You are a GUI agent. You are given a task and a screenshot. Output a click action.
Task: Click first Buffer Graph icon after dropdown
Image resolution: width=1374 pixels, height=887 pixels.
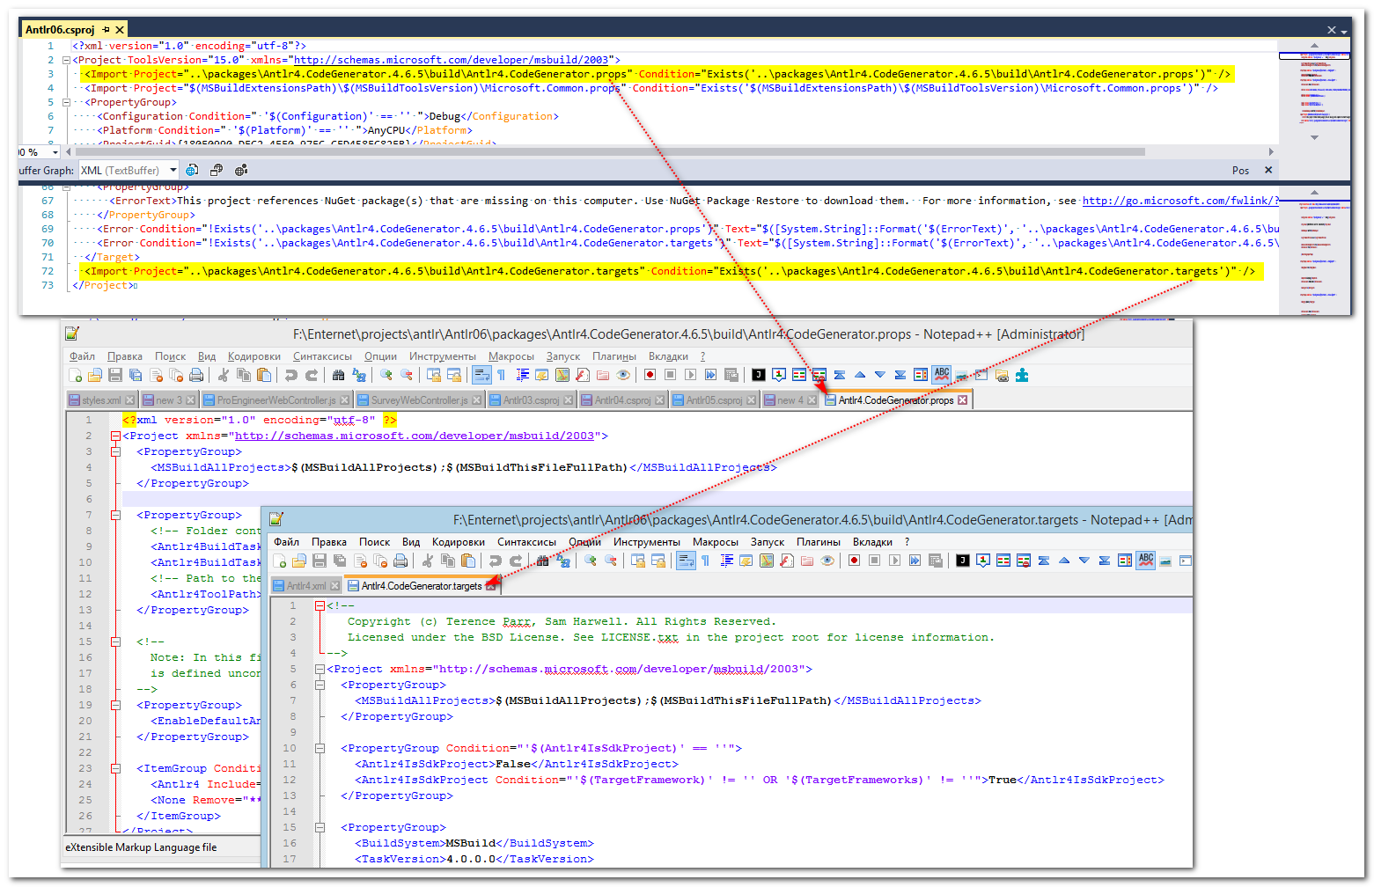tap(192, 170)
